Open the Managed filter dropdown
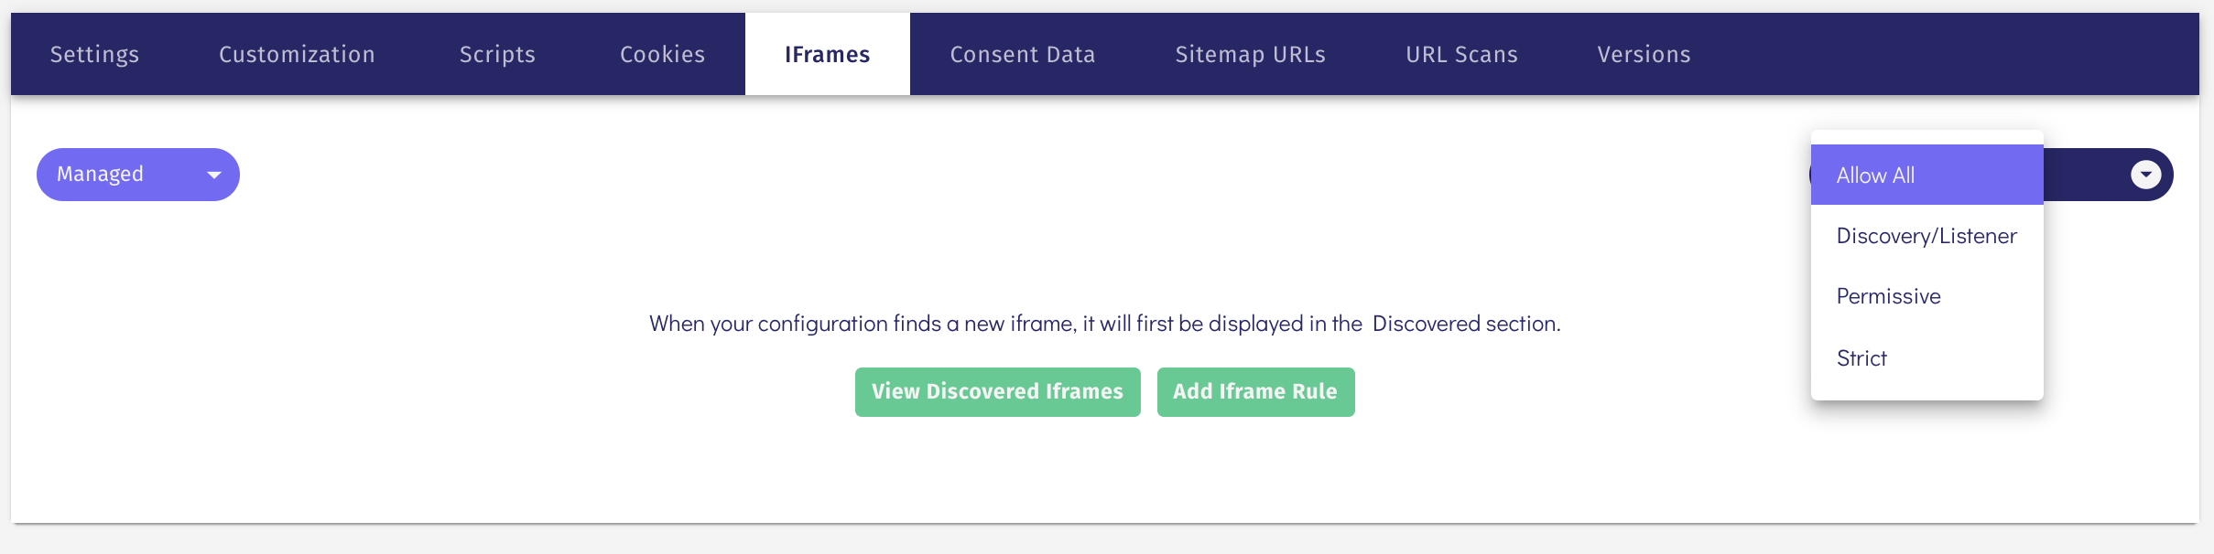The image size is (2214, 554). 137,174
